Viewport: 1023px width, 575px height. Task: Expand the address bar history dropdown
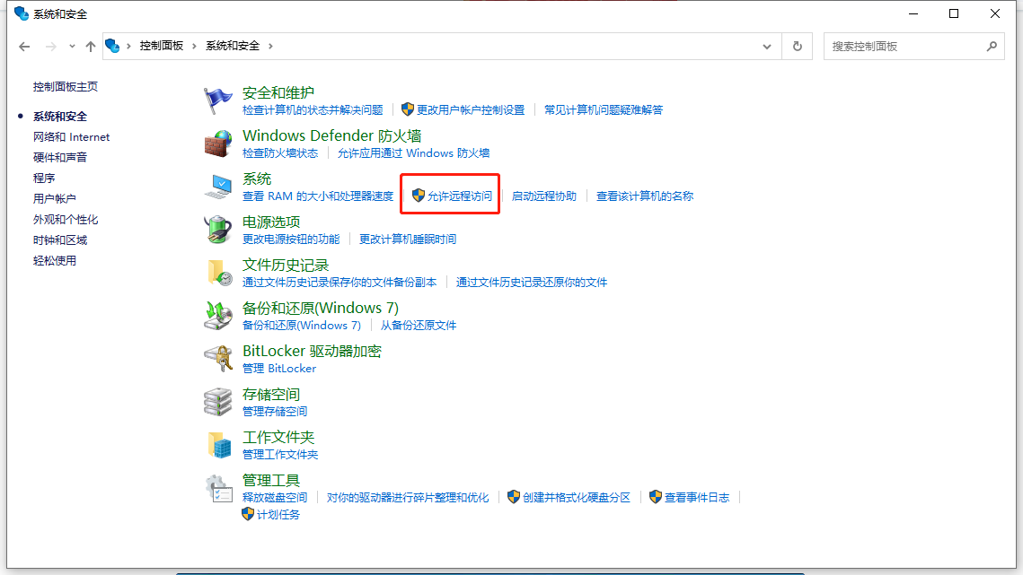(x=767, y=47)
